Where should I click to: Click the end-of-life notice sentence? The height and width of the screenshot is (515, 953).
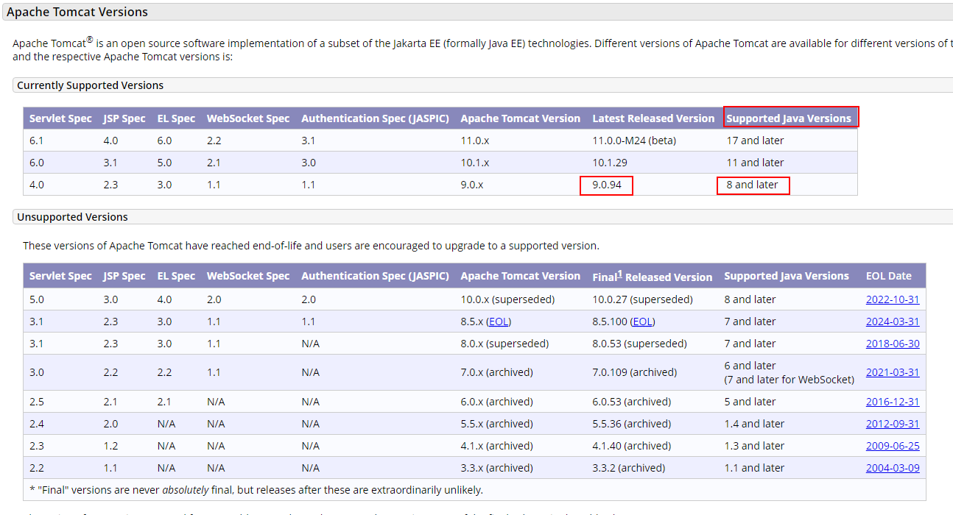pos(311,246)
